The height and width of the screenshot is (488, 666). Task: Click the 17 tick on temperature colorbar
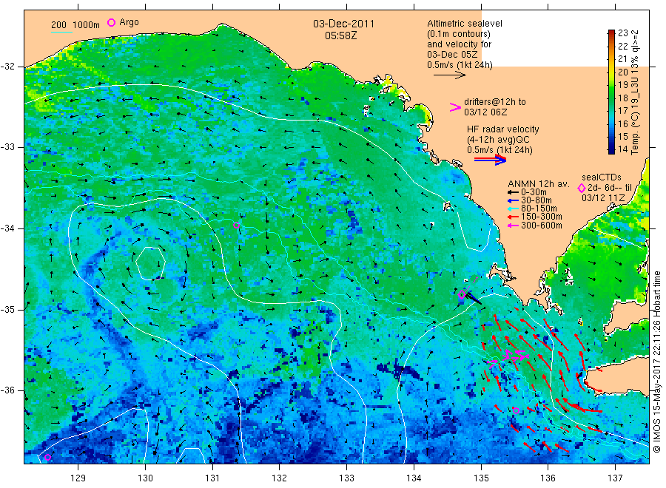click(622, 111)
